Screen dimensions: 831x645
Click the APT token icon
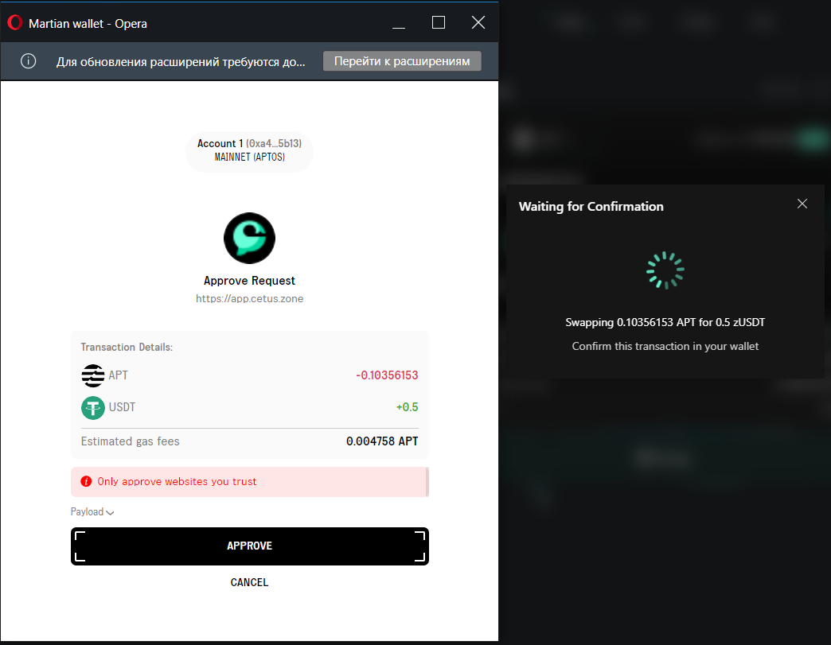92,375
